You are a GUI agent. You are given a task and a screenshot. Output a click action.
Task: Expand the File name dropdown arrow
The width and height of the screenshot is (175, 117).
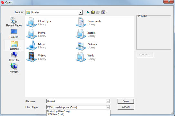tap(108, 101)
